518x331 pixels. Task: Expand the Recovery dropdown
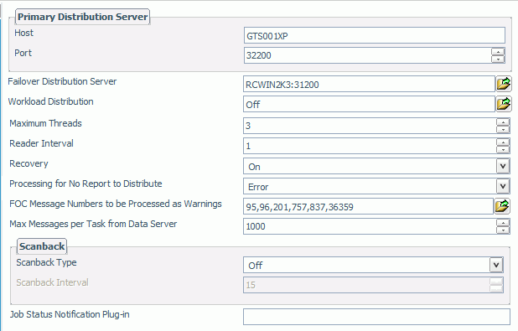point(503,166)
